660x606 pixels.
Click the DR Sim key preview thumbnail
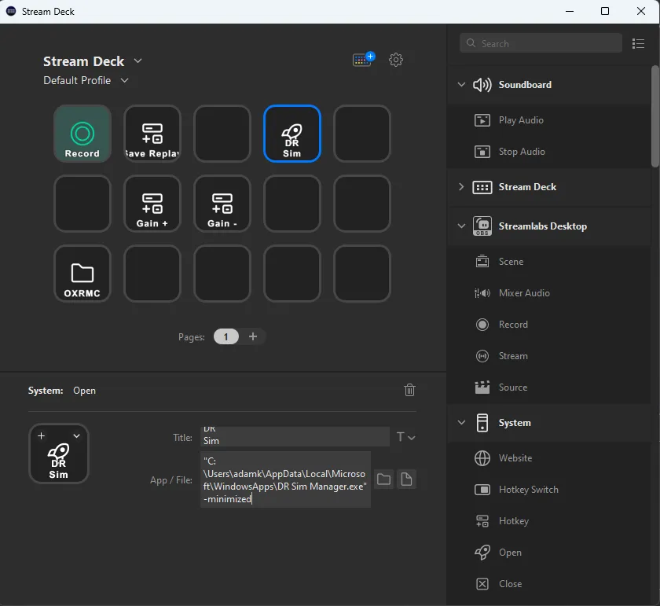59,454
